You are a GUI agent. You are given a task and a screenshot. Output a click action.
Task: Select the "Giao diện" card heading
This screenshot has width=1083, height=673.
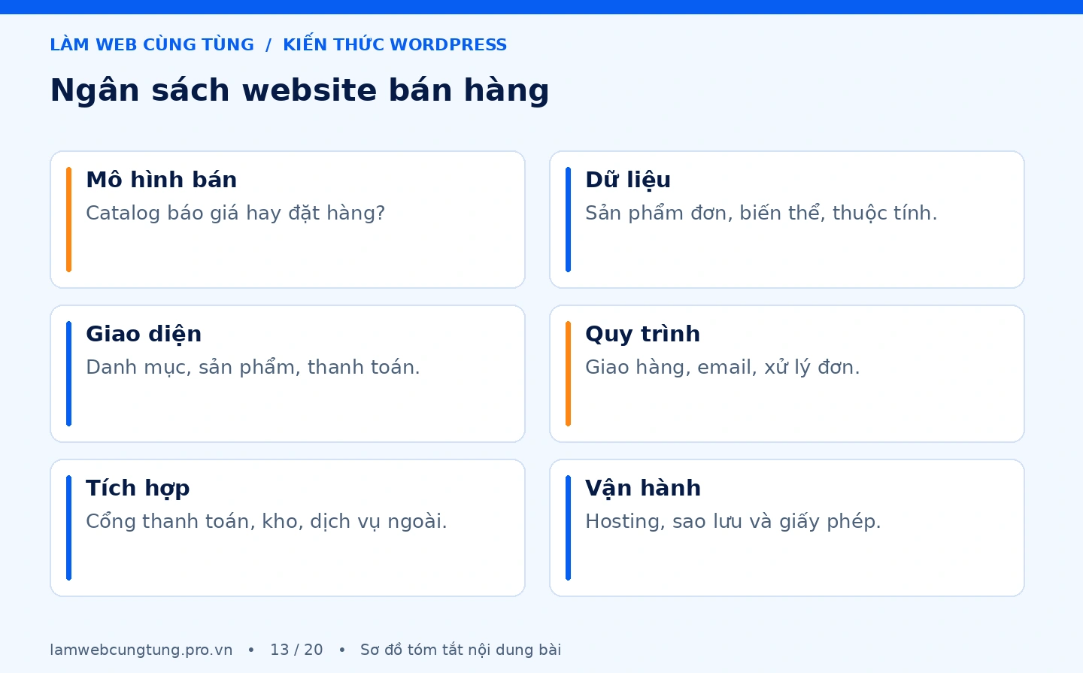click(x=144, y=335)
